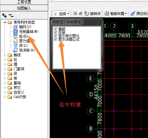Viewport: 148px width, 138px height.
Task: Expand the 梁 folder node
Action: point(5,74)
